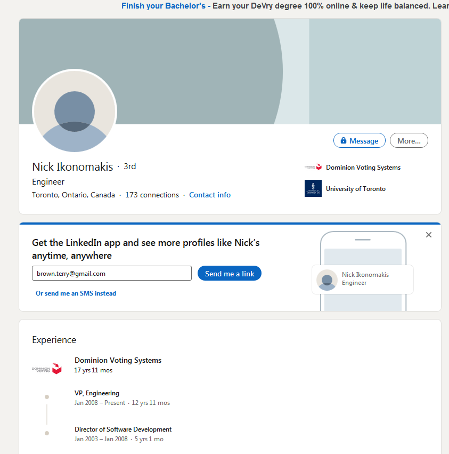This screenshot has width=449, height=454.
Task: Click the 17 yrs 11 mos duration text
Action: (93, 370)
